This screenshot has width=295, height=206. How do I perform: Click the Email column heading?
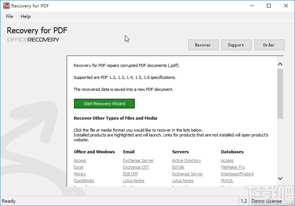tap(129, 152)
